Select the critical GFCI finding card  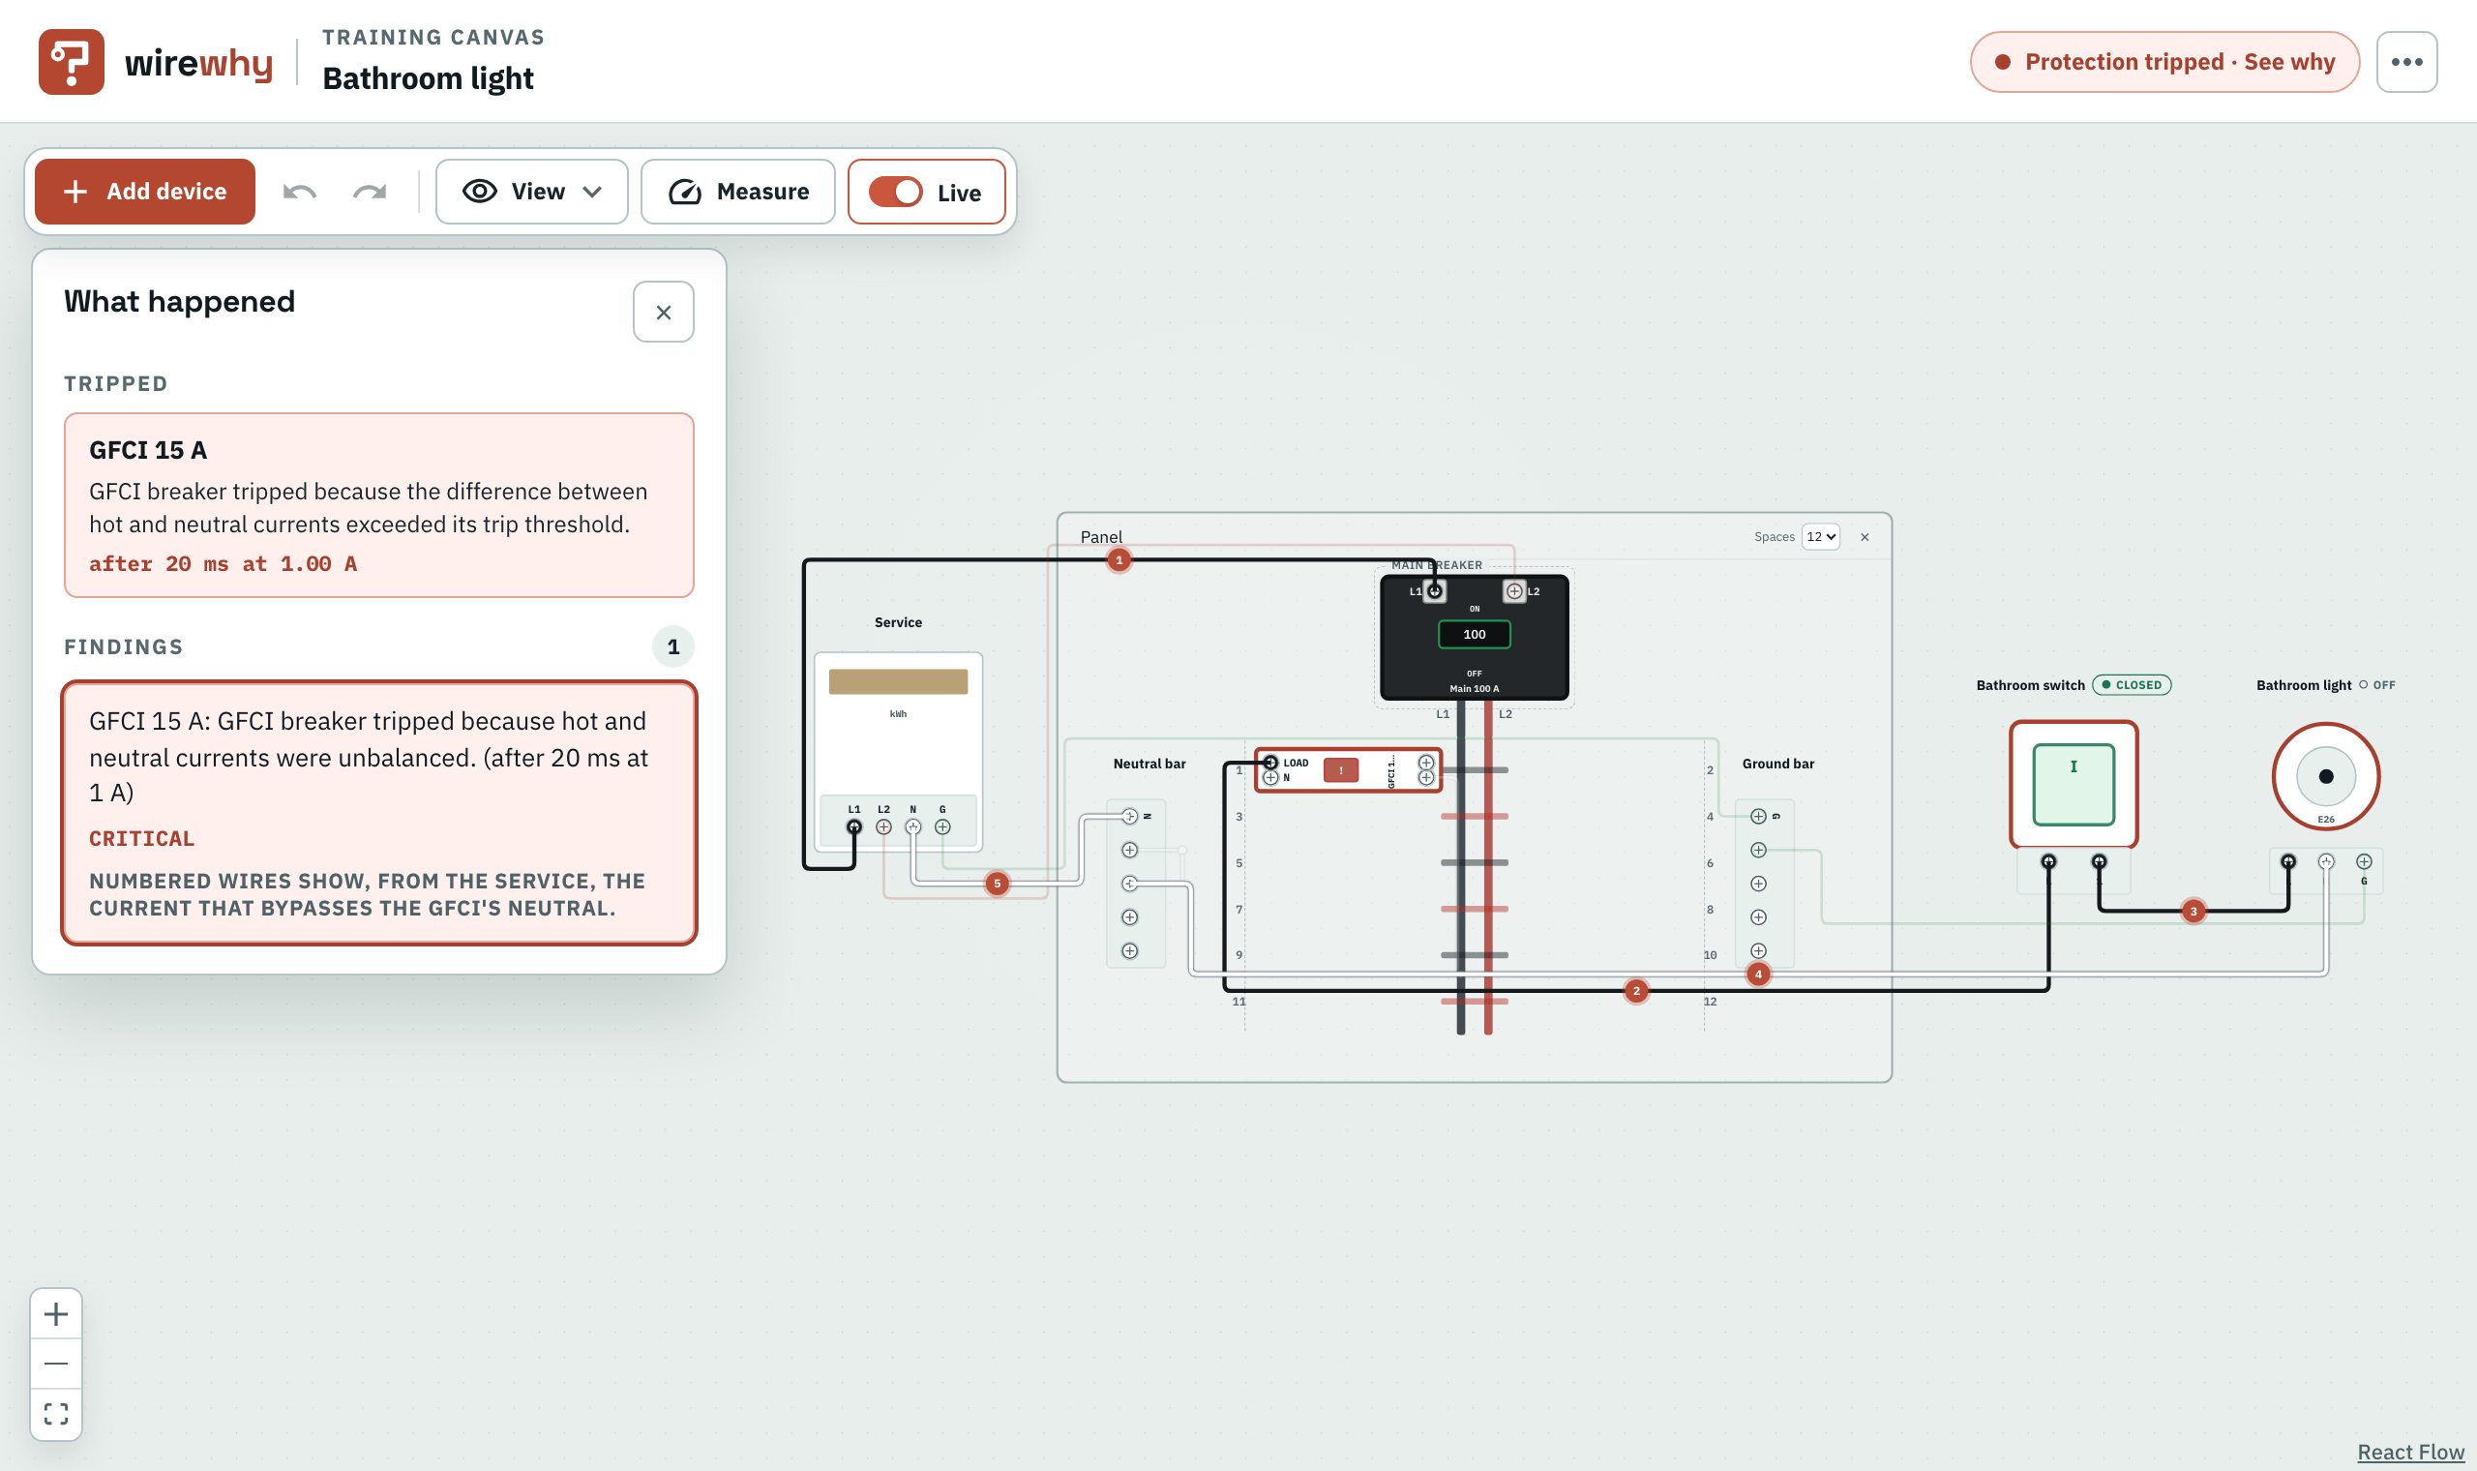click(378, 813)
